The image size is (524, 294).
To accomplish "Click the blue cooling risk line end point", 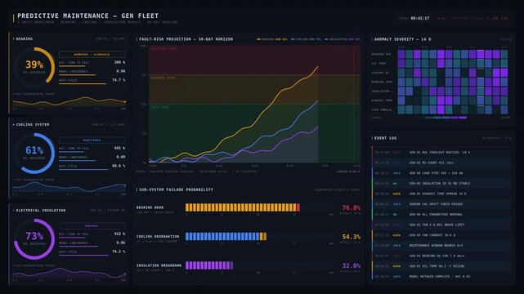I will coord(318,100).
